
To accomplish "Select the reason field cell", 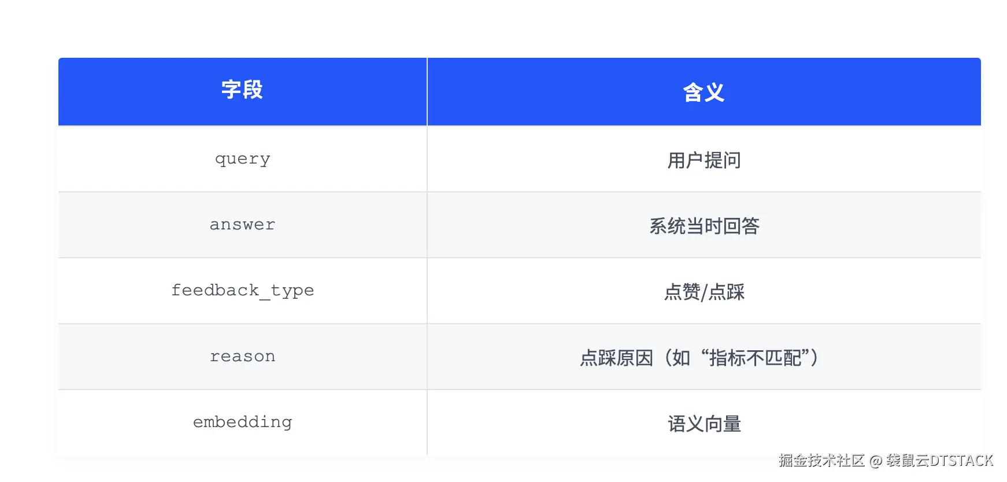I will [x=242, y=357].
